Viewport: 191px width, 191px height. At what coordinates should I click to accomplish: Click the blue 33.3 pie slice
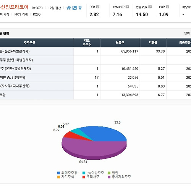tap(106, 134)
